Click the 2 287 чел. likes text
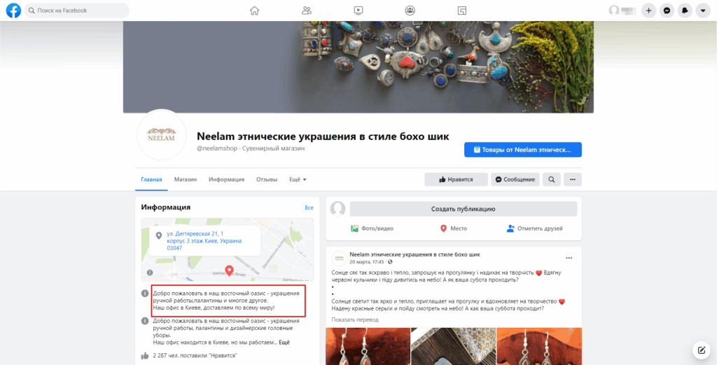 (x=195, y=355)
